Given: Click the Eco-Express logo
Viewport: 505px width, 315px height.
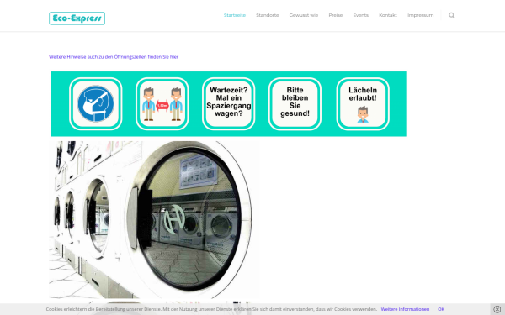Looking at the screenshot, I should coord(77,18).
